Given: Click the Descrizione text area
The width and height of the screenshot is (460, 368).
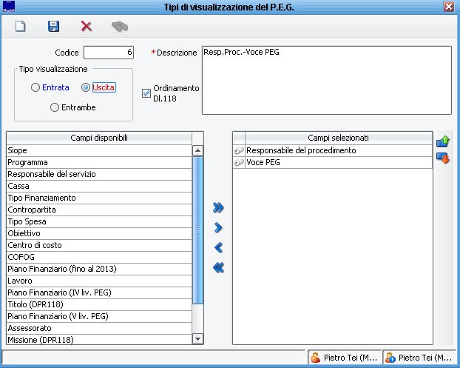Looking at the screenshot, I should tap(325, 80).
